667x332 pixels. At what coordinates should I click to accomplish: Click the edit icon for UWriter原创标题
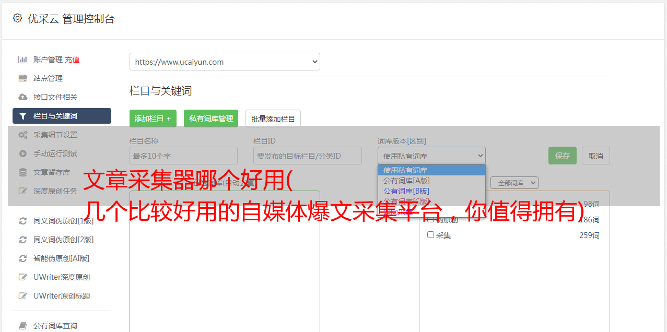(23, 296)
